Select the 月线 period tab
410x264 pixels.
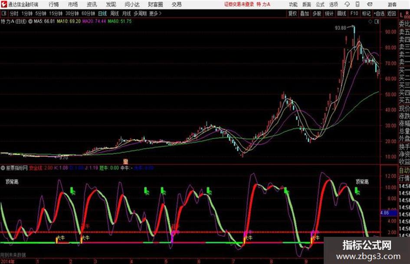(x=127, y=13)
